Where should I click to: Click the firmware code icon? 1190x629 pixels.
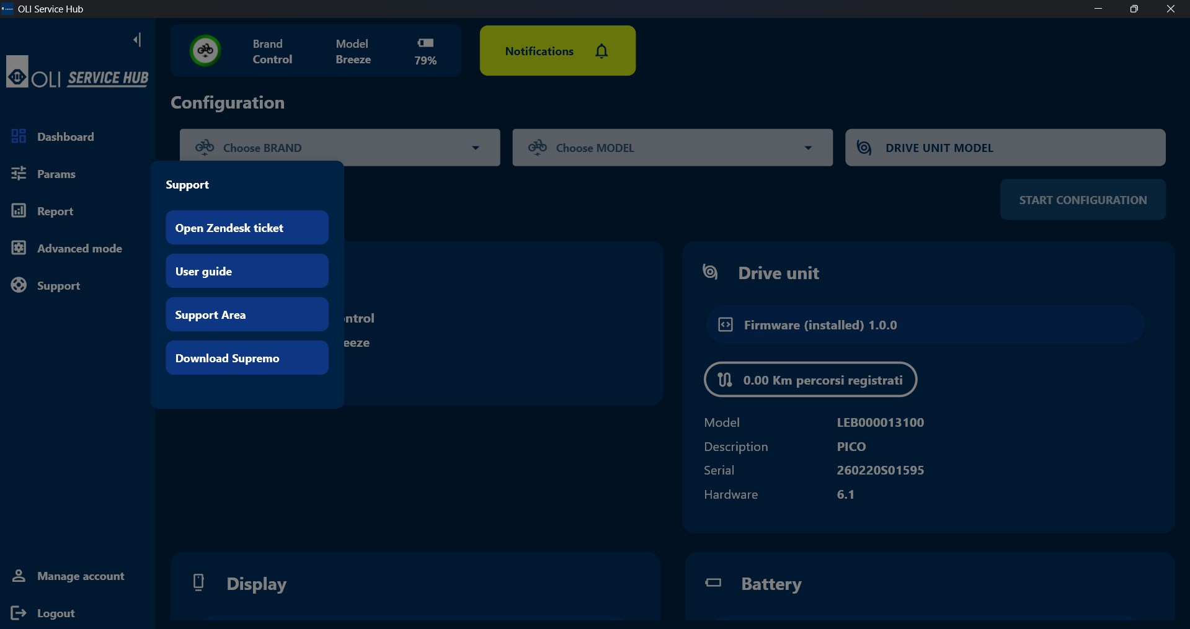726,324
